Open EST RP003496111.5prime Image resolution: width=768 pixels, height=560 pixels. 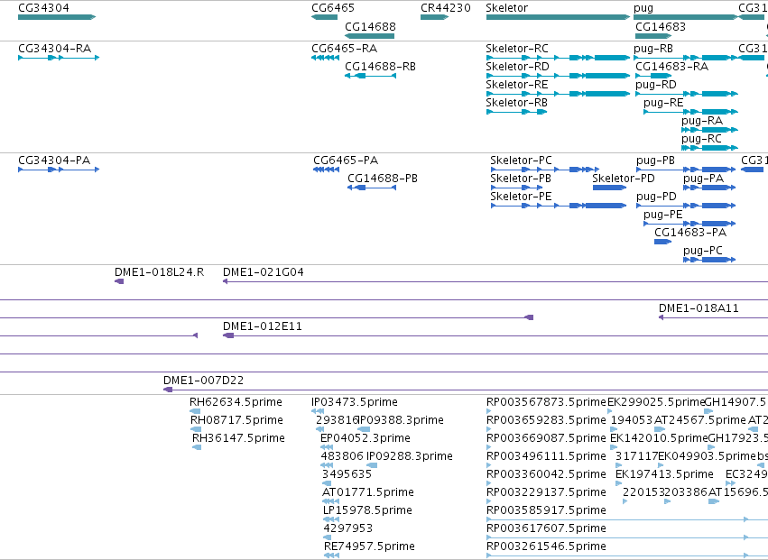546,457
